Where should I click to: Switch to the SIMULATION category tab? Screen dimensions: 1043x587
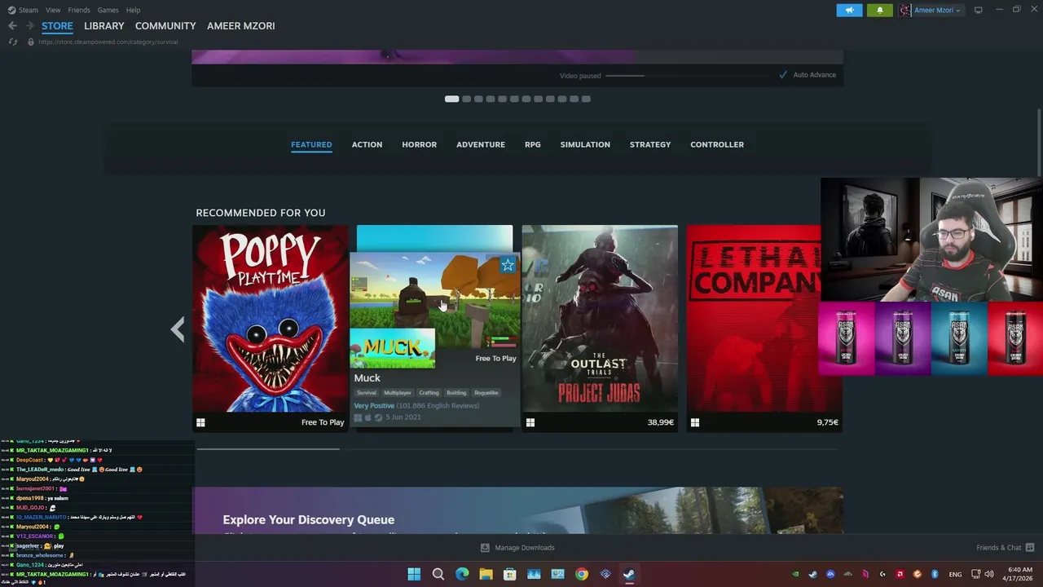[x=585, y=144]
